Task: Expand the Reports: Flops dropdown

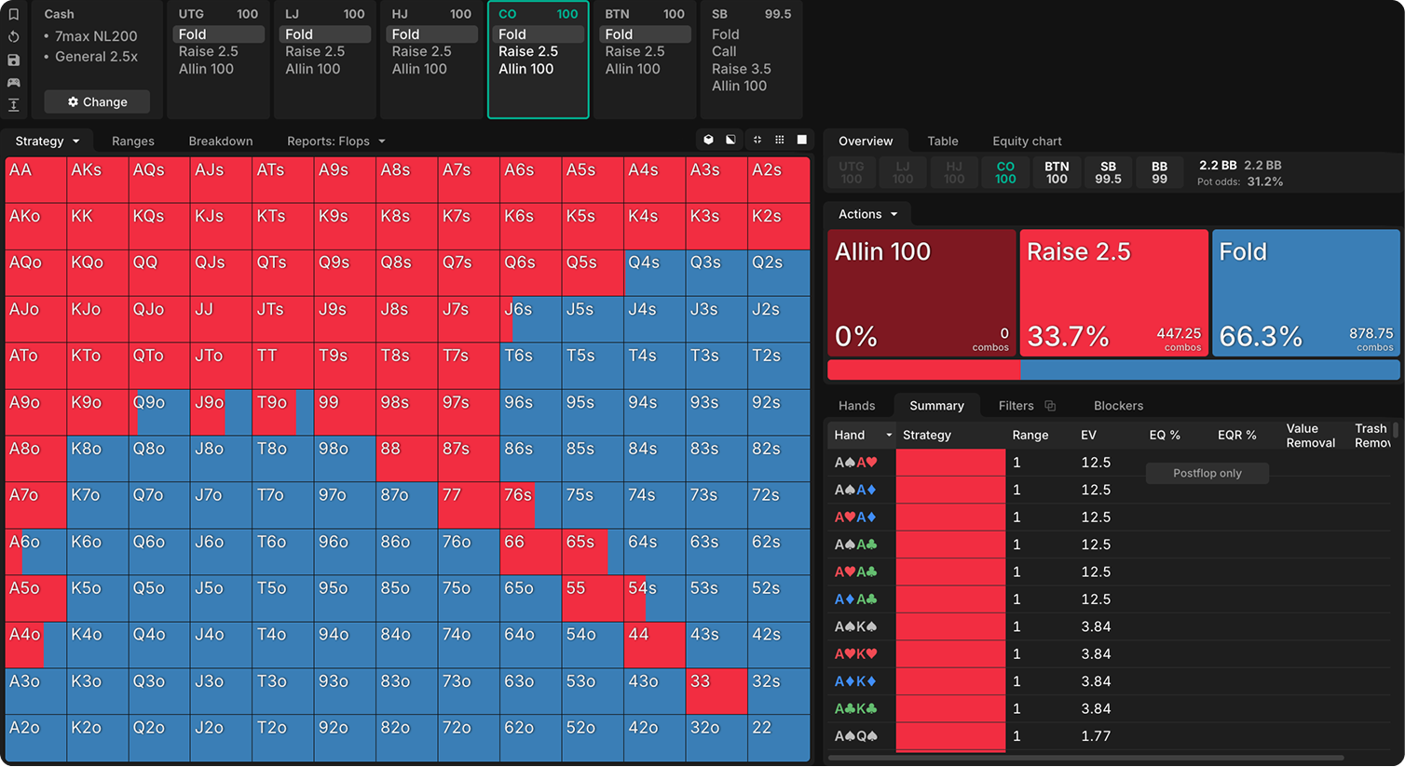Action: click(x=336, y=141)
